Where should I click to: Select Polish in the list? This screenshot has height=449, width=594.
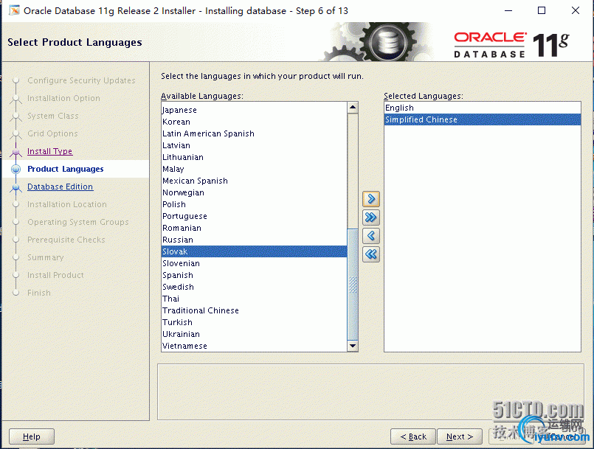(254, 204)
